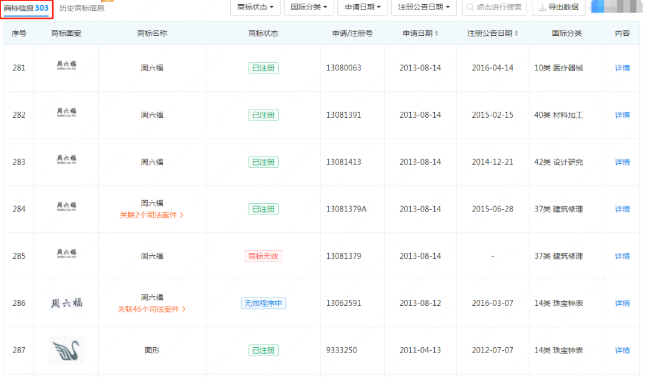Click 注册公告日期 2015-06-28 cell
This screenshot has height=377, width=646.
(x=493, y=209)
